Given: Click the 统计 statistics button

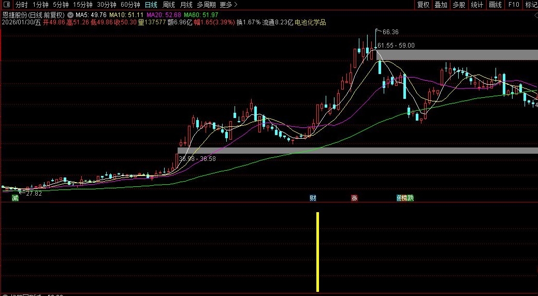Looking at the screenshot, I should (477, 5).
